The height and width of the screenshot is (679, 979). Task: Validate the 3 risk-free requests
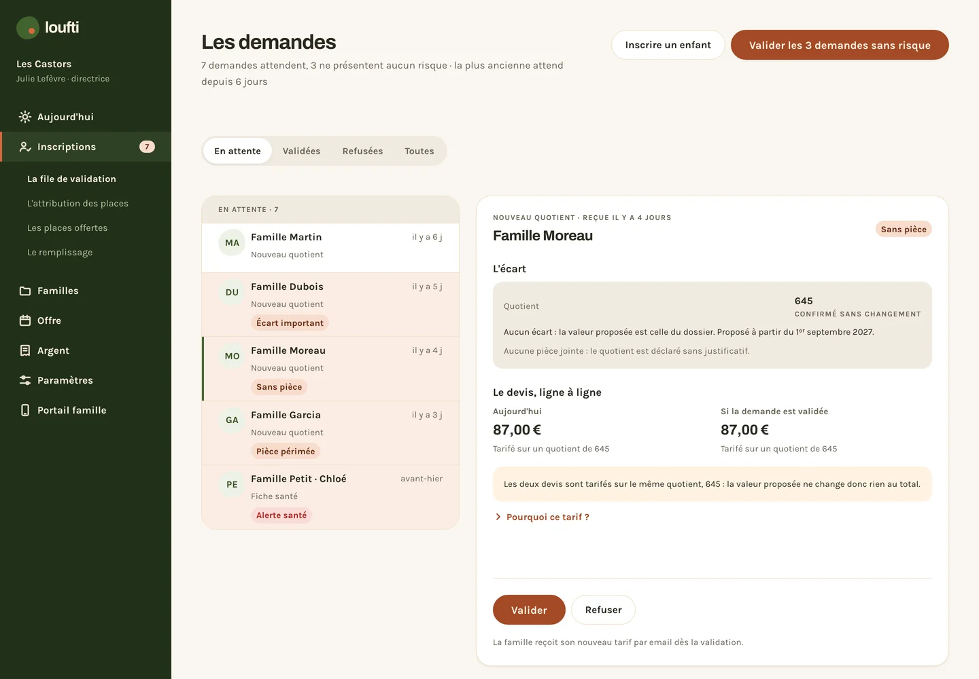point(840,45)
